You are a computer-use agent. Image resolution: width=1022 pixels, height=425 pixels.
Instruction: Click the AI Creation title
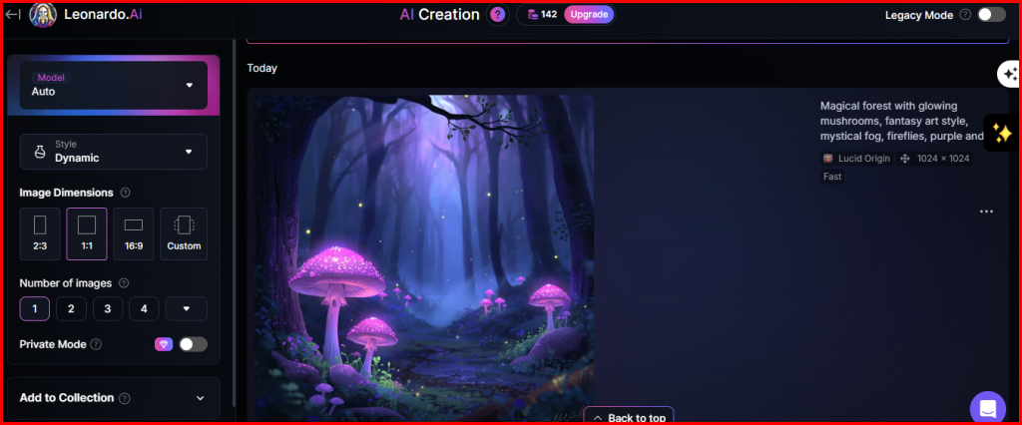(x=439, y=14)
